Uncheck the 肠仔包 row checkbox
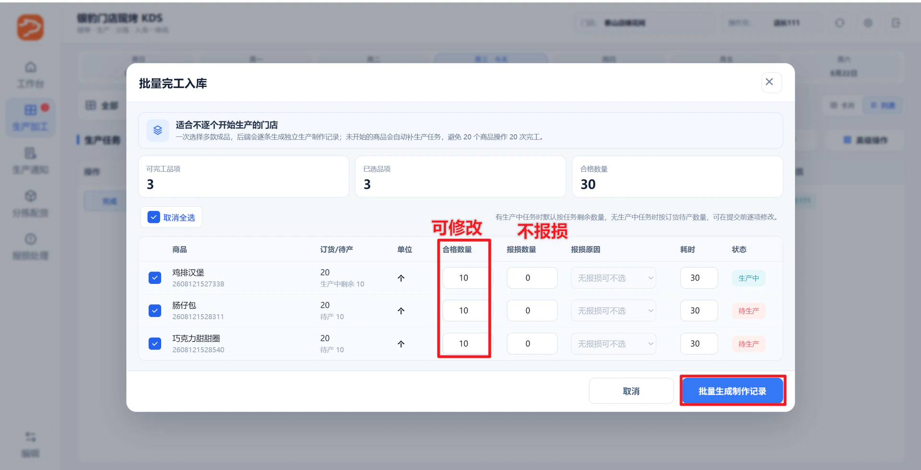 [x=155, y=311]
